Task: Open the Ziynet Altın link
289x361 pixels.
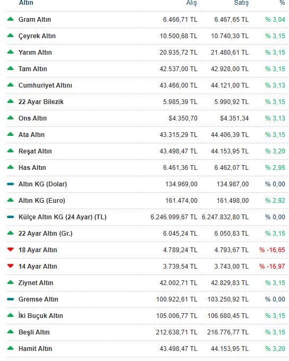Action: (x=36, y=283)
